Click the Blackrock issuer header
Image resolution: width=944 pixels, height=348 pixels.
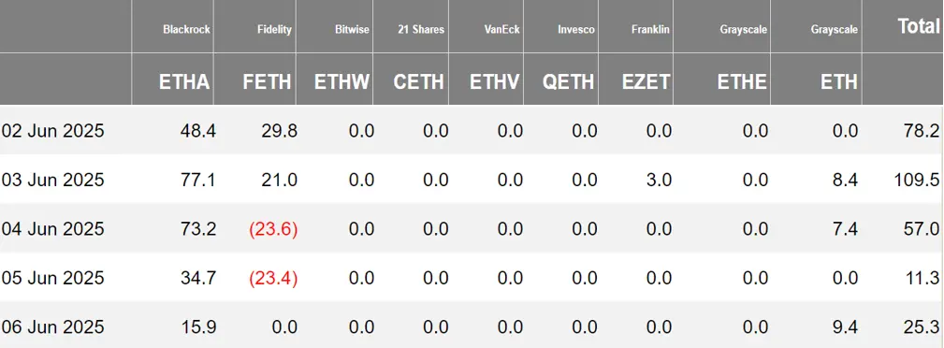(x=186, y=30)
